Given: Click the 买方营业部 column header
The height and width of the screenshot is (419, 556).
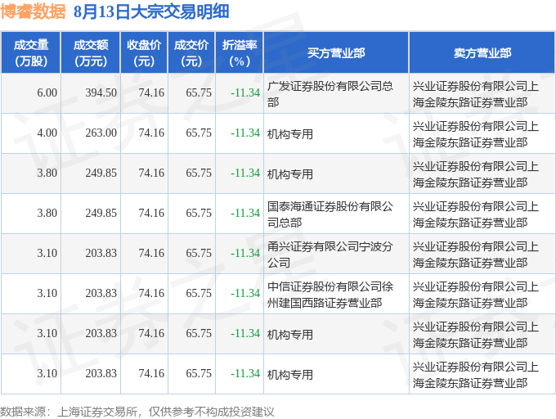Looking at the screenshot, I should pyautogui.click(x=336, y=52).
